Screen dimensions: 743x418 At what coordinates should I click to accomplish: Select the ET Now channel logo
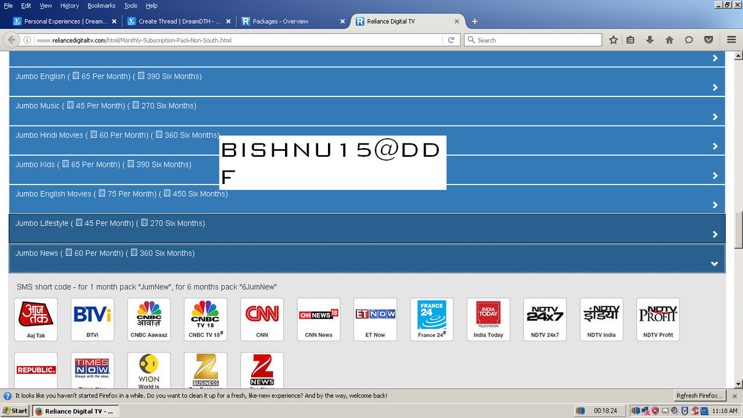tap(375, 319)
